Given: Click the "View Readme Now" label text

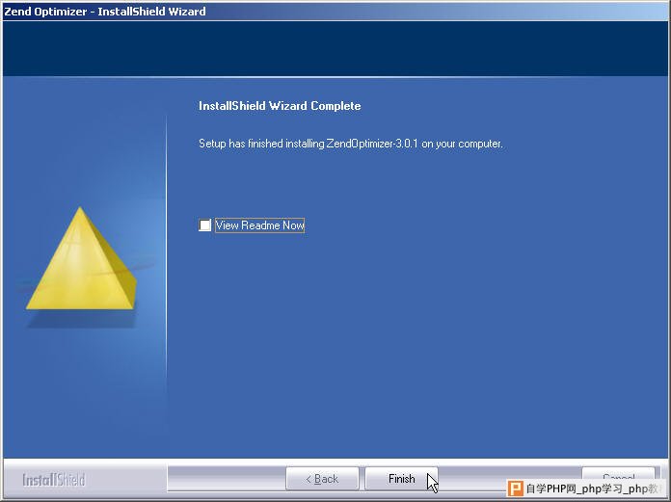Looking at the screenshot, I should (x=259, y=225).
